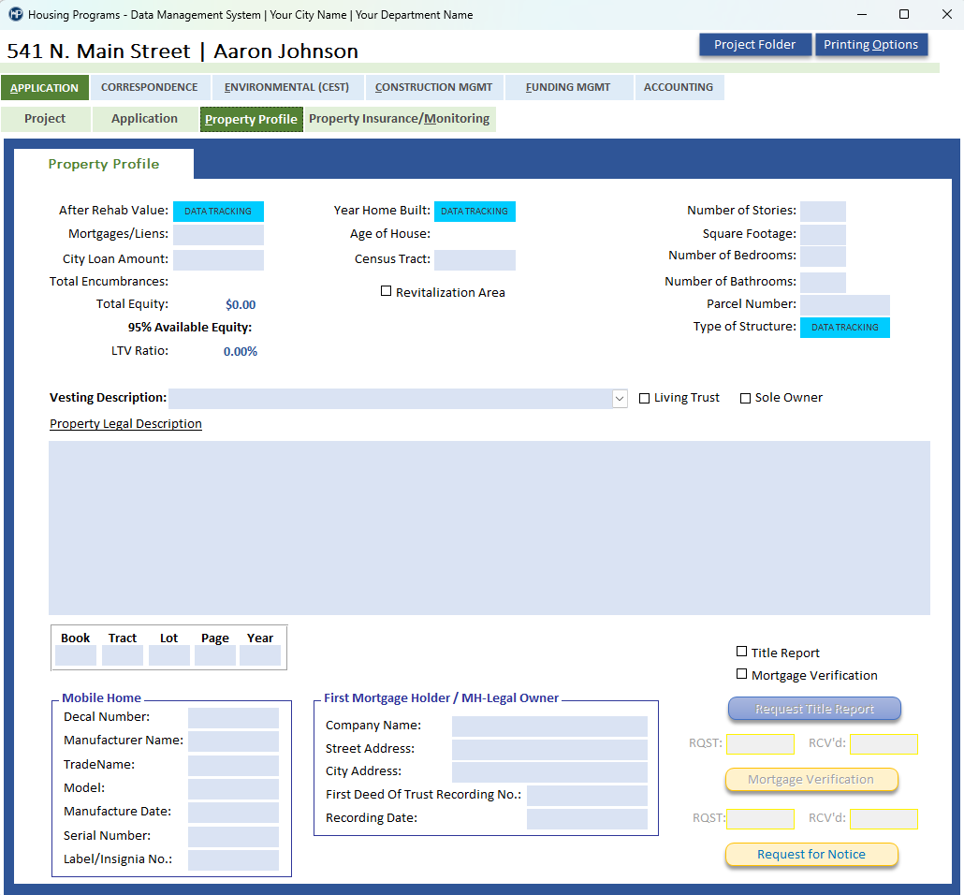Image resolution: width=964 pixels, height=895 pixels.
Task: Open the CONSTRUCTION MGMT tab
Action: (x=433, y=87)
